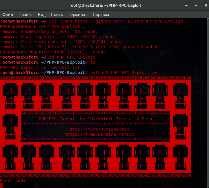Open the Правка menu

click(x=25, y=15)
